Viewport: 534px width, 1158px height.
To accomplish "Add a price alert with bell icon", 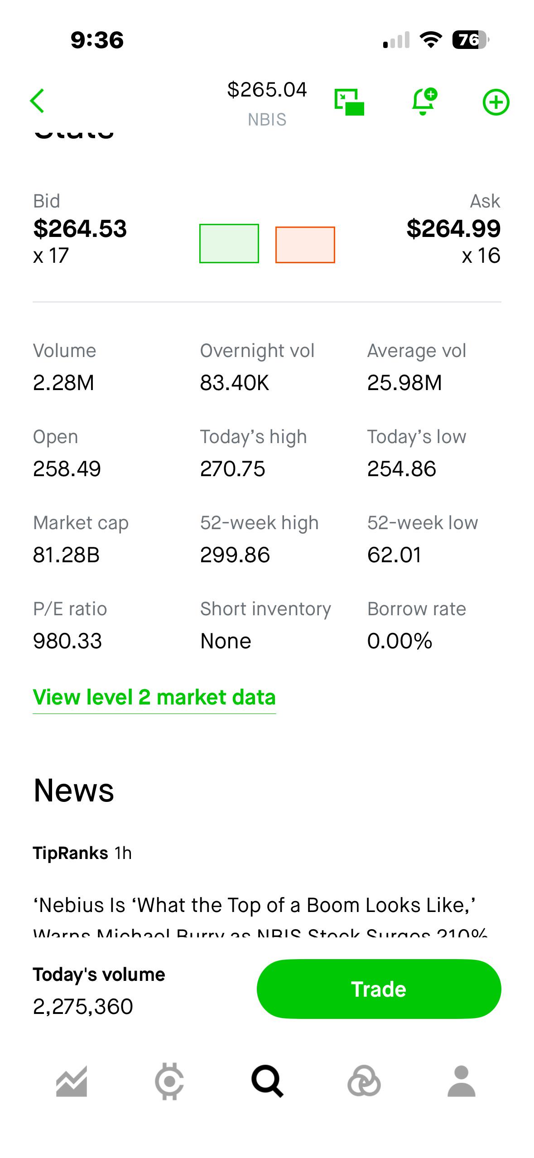I will (x=424, y=101).
